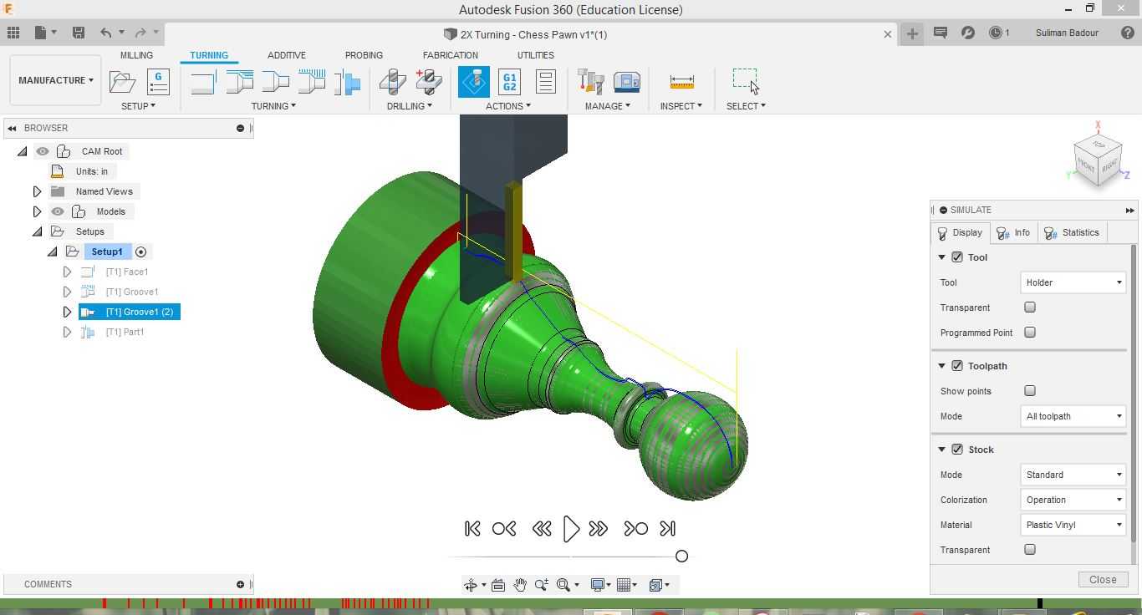This screenshot has width=1142, height=615.
Task: Open the Post Process G1 G2 tool
Action: point(509,81)
